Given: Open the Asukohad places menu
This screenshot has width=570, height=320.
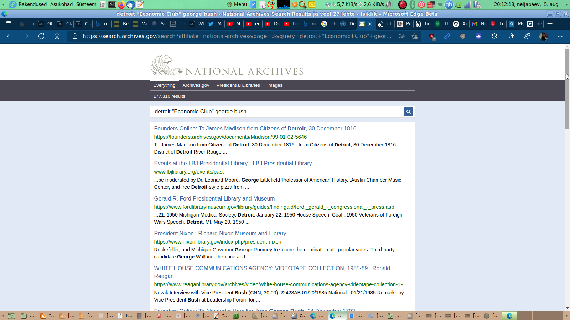Looking at the screenshot, I should [x=61, y=4].
